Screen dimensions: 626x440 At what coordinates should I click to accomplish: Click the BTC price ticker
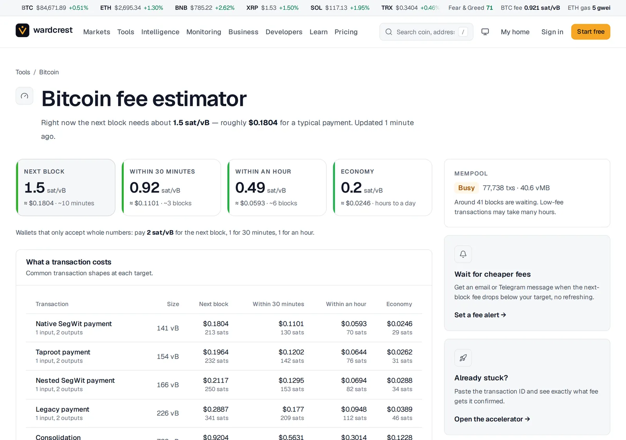point(55,8)
